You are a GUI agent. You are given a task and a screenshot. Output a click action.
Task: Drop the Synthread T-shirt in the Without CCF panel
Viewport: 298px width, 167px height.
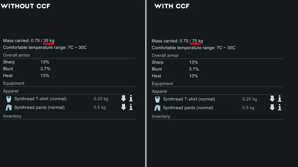(124, 99)
